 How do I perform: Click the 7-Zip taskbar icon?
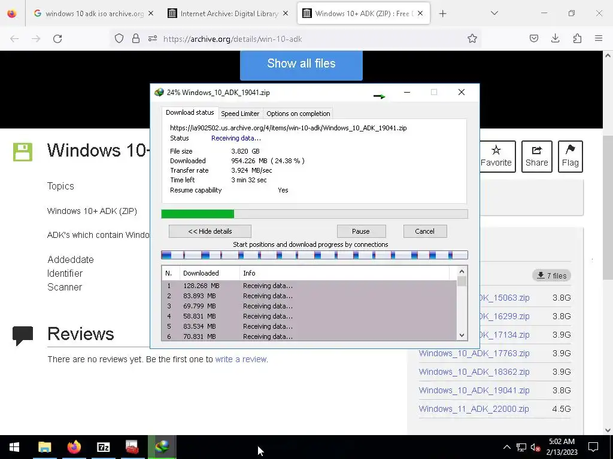click(x=103, y=447)
